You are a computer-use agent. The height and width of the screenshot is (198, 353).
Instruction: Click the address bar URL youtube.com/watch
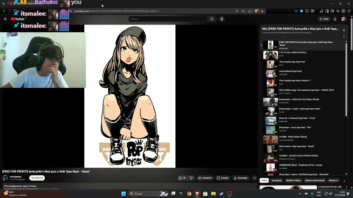pos(116,11)
